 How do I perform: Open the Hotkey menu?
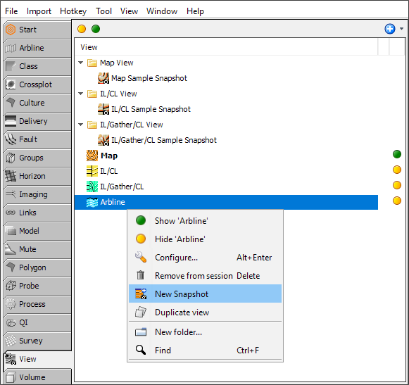tap(73, 11)
